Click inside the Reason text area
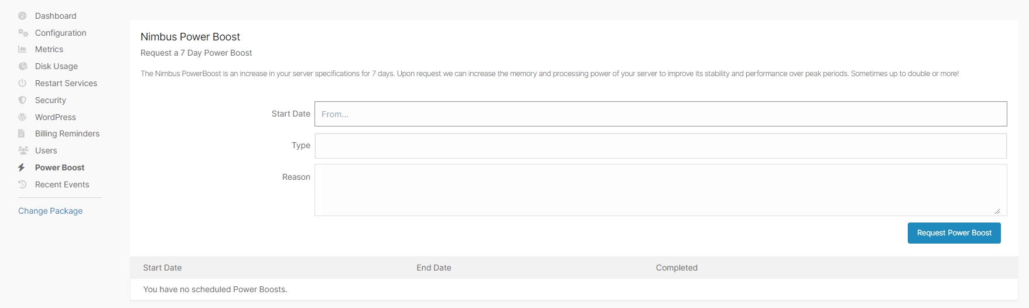 click(x=661, y=190)
